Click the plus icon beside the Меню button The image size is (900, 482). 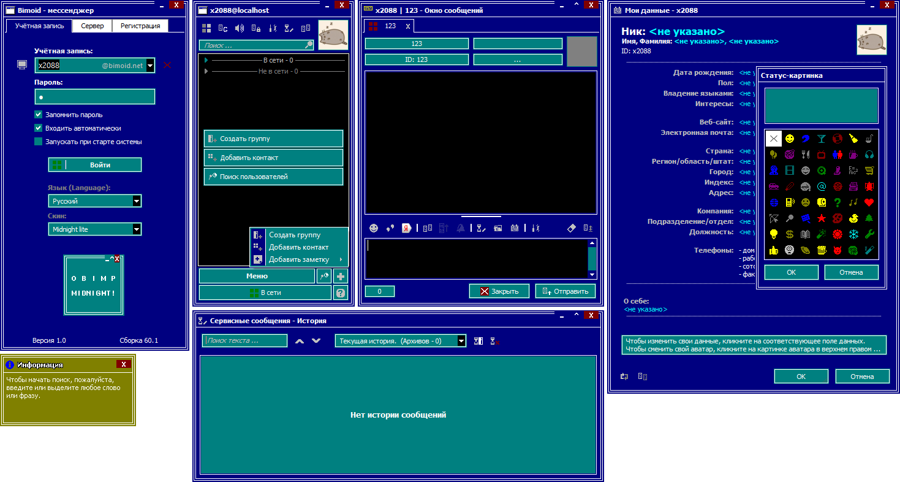[x=341, y=276]
